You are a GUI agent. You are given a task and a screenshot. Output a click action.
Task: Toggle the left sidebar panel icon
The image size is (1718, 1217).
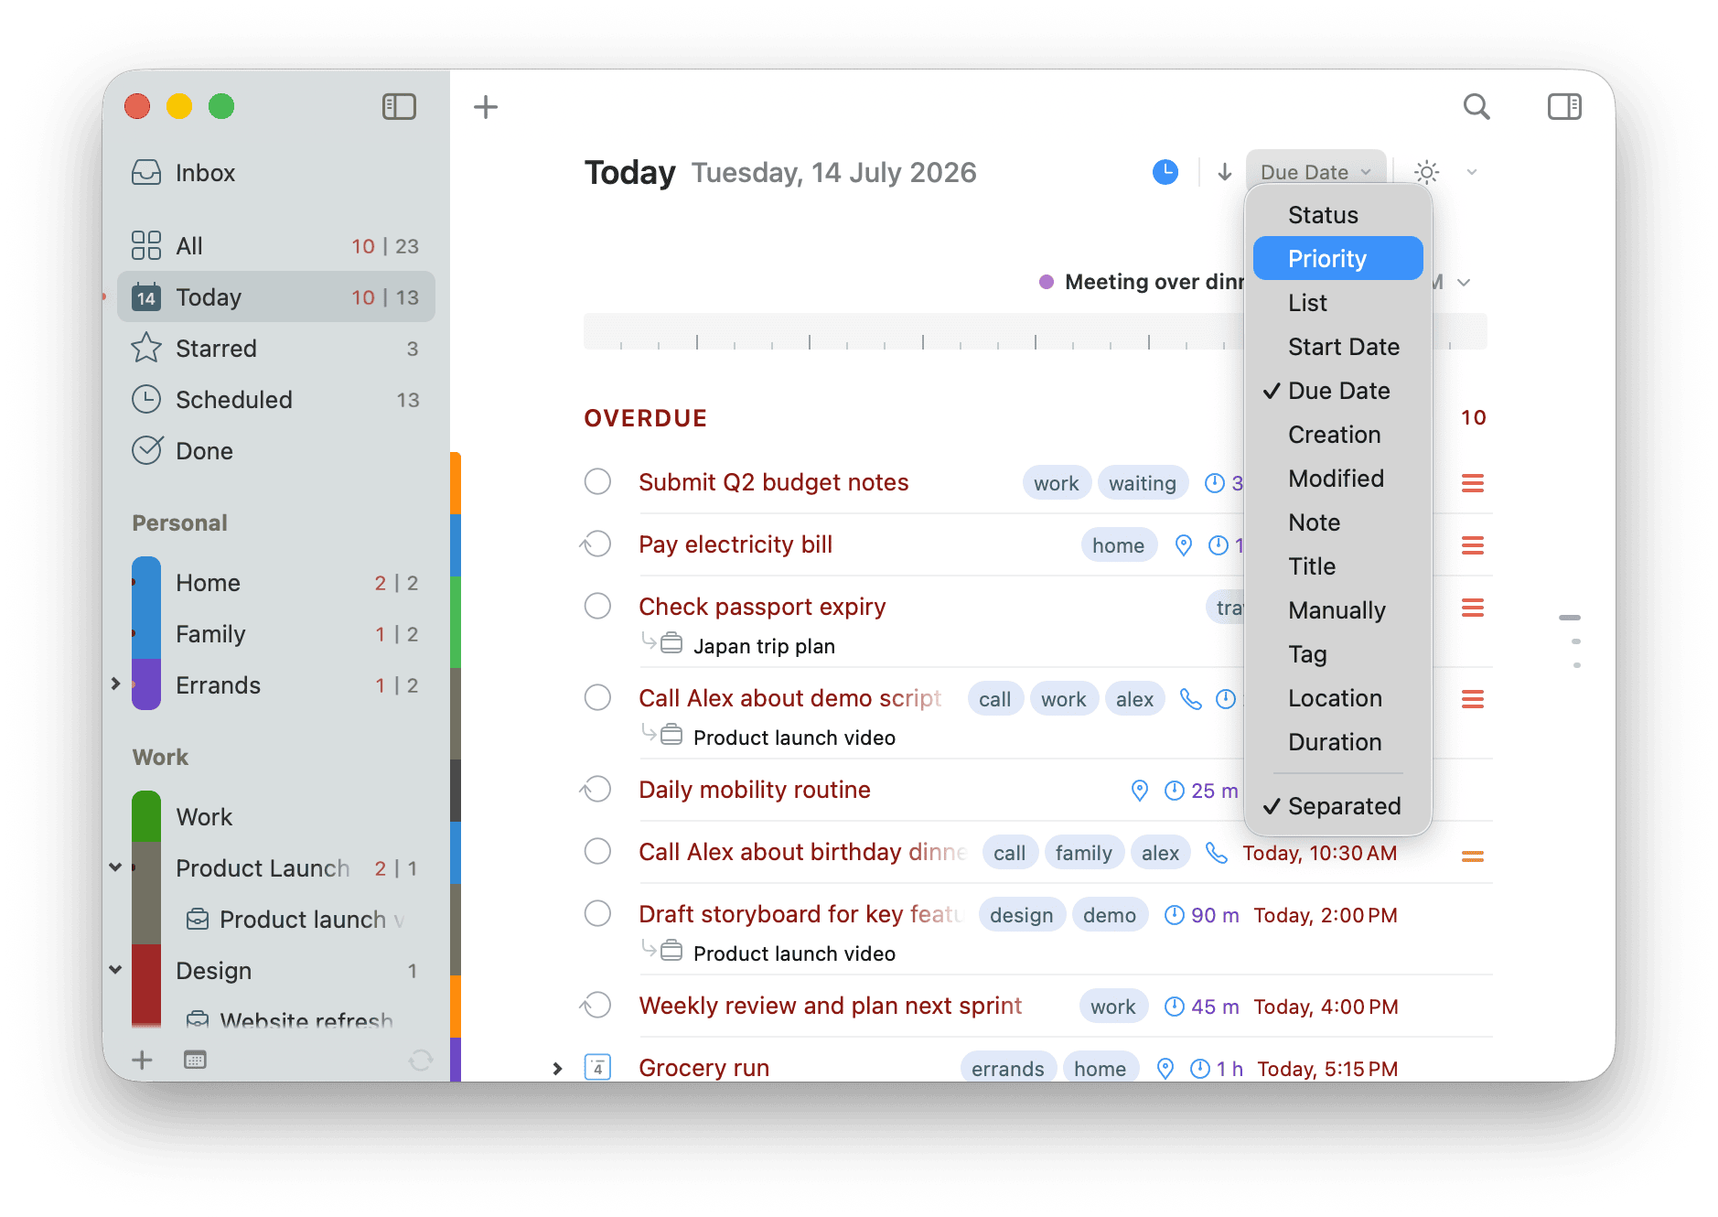(399, 106)
